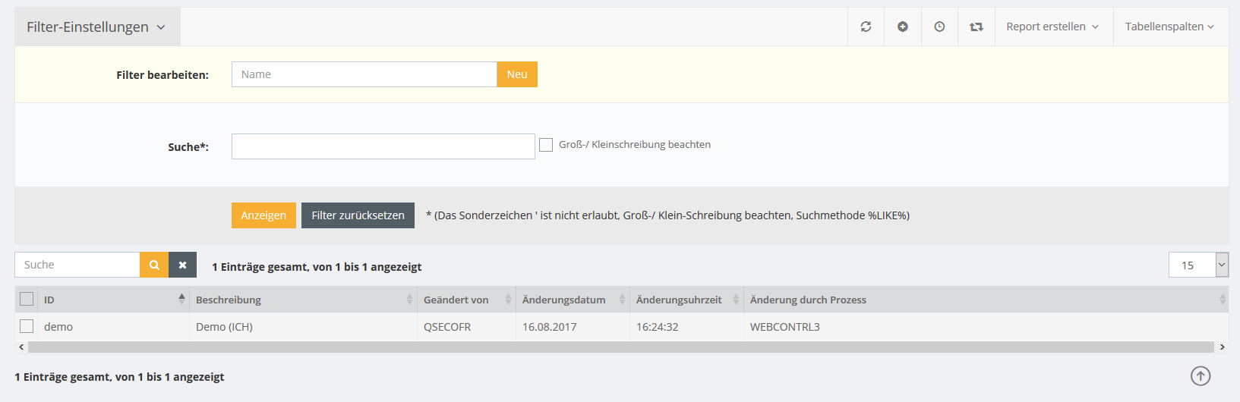
Task: Click the clock history icon
Action: coord(939,27)
